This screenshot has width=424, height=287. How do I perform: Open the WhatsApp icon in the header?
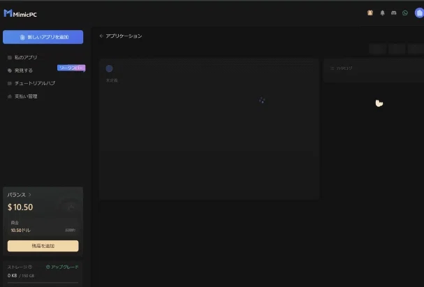tap(405, 13)
